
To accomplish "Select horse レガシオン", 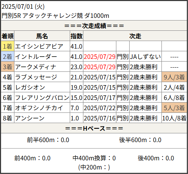I will tap(30, 87).
